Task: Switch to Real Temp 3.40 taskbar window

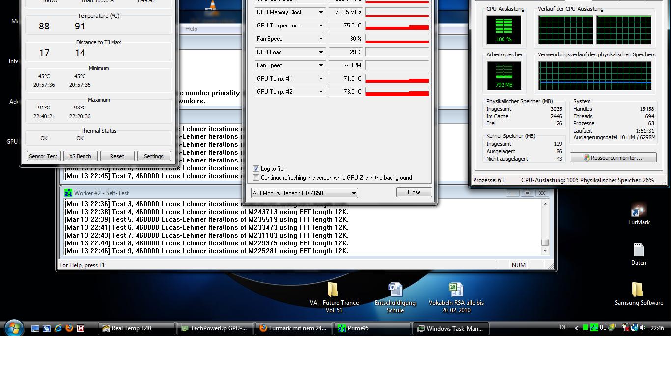Action: pos(137,328)
